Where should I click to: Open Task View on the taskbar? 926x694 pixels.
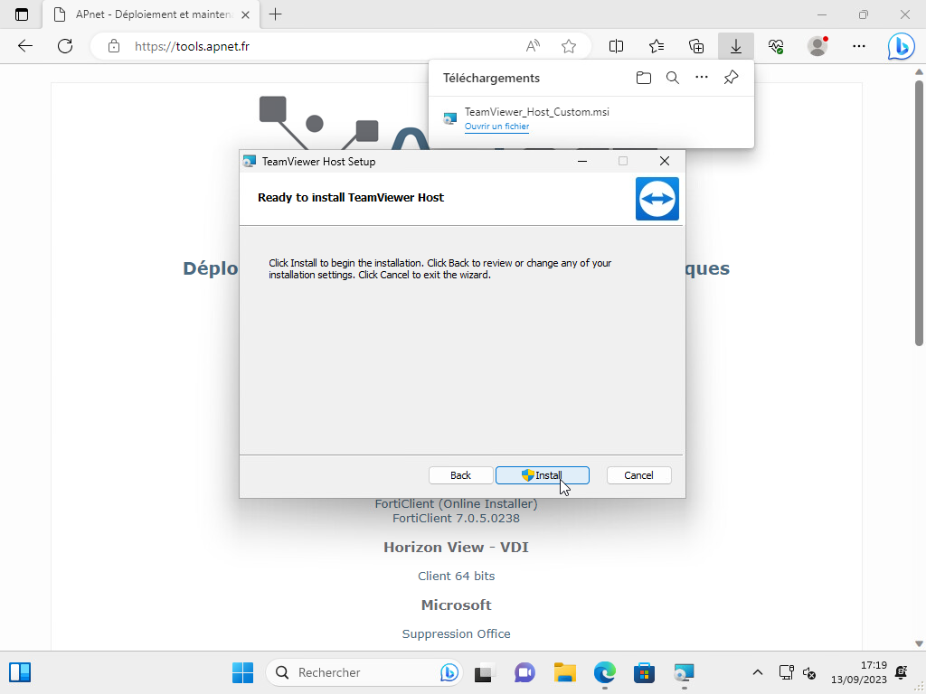pos(485,672)
